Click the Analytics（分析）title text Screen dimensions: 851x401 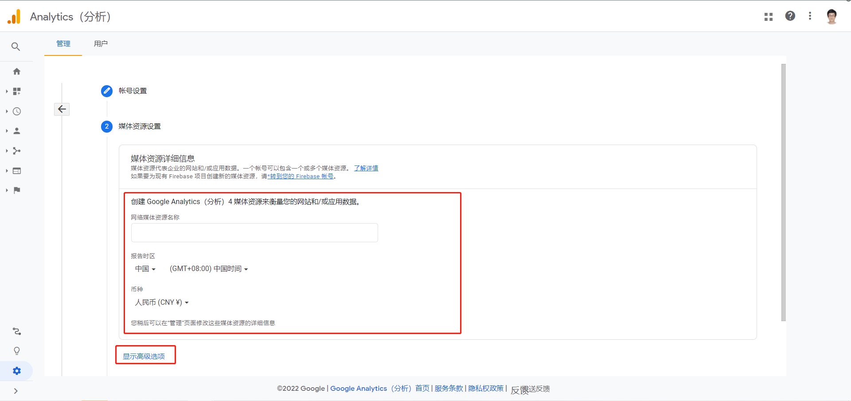click(x=70, y=17)
